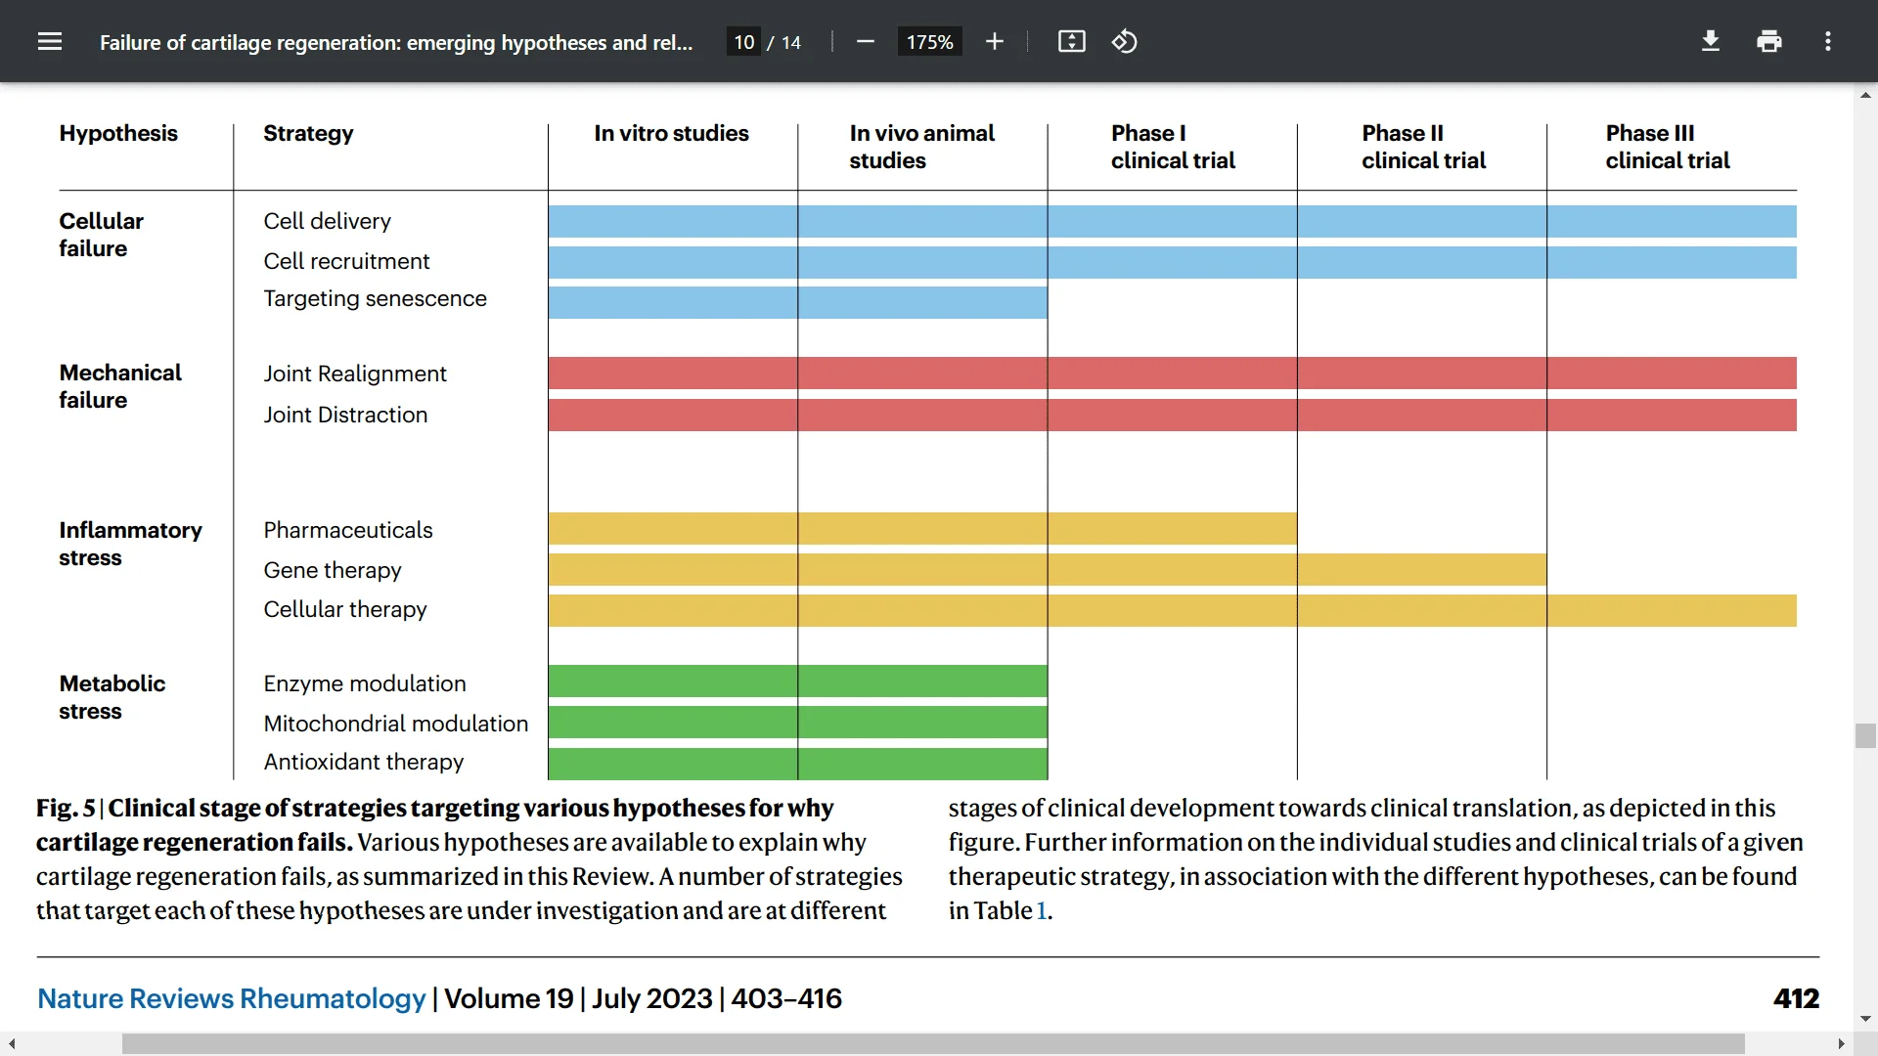Click the 'Mechanical failure' hypothesis label
1878x1056 pixels.
pyautogui.click(x=120, y=386)
